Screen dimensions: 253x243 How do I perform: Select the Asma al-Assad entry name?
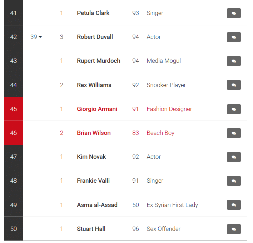pos(97,205)
